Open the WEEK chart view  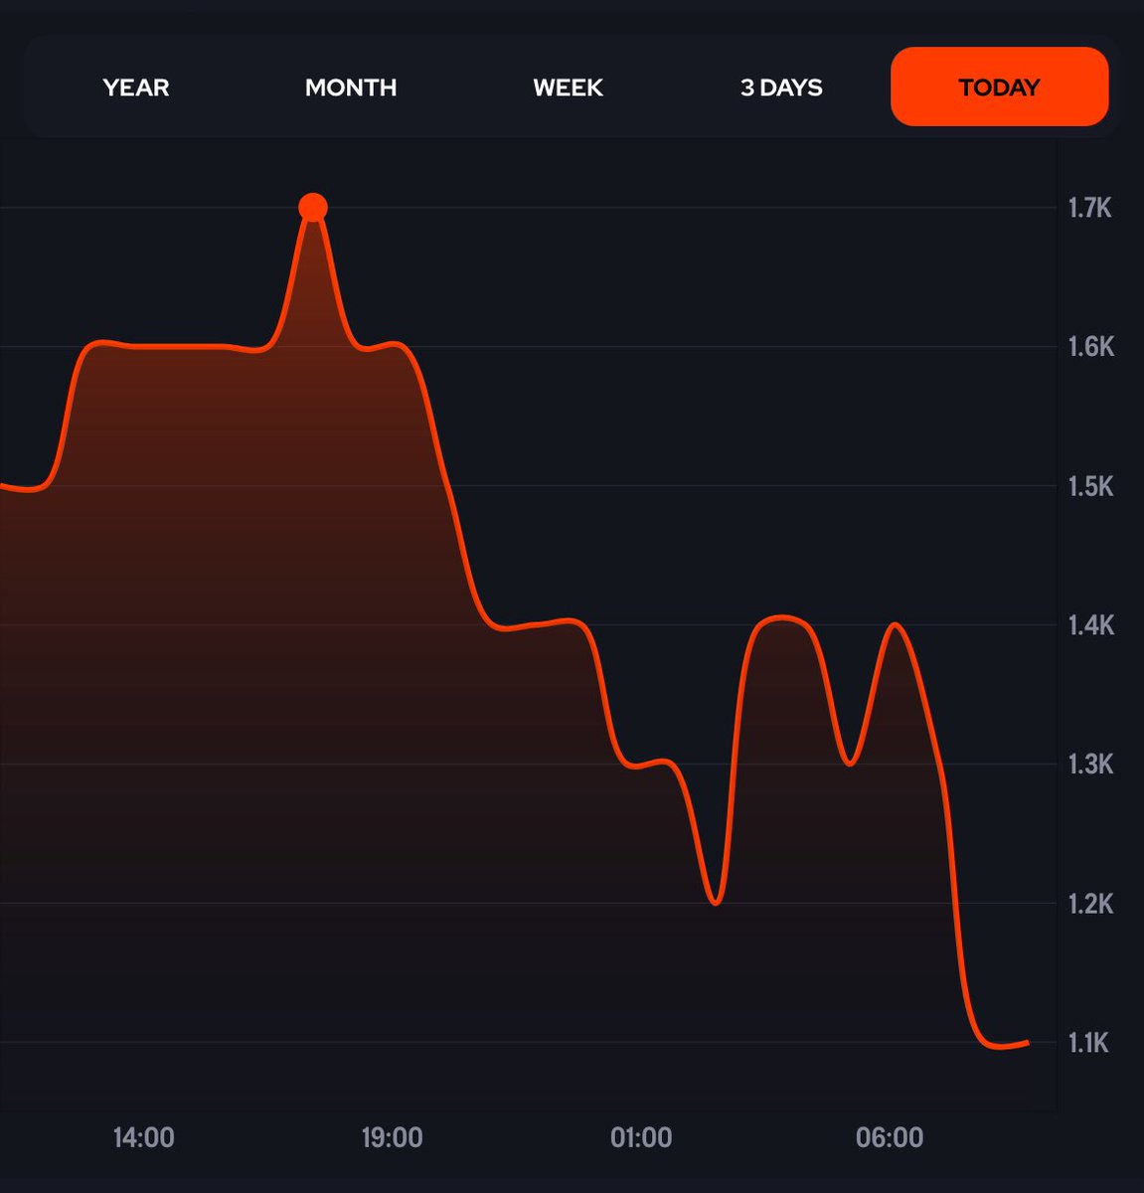[568, 87]
